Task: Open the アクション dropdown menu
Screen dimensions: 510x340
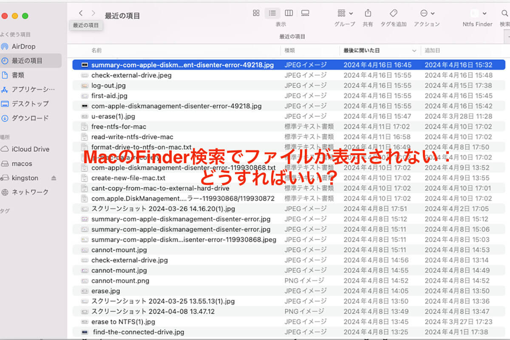Action: 427,13
